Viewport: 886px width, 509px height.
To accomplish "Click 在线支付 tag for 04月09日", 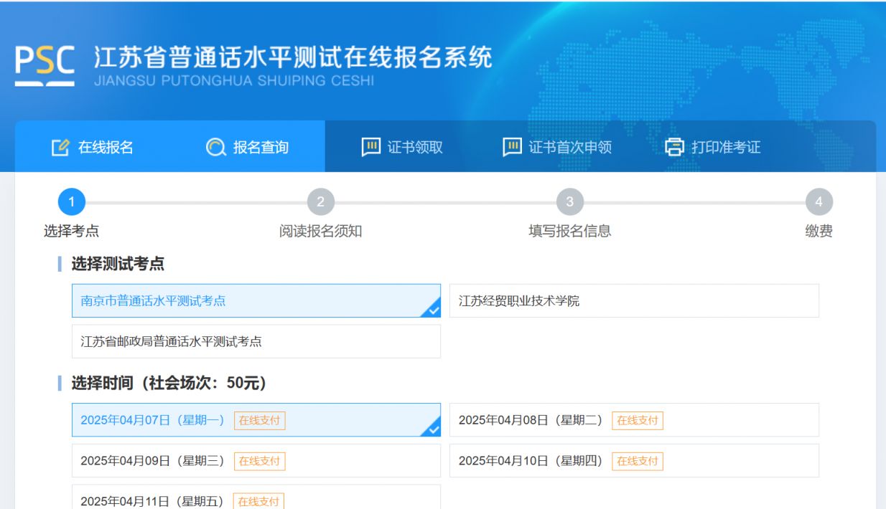I will (x=259, y=461).
